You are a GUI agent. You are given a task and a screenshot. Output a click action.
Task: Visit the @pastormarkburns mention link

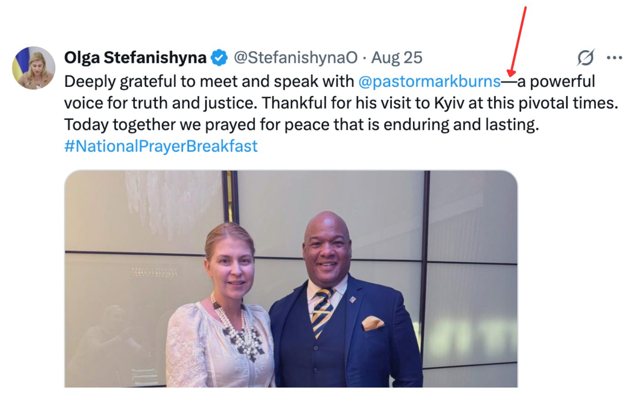(x=430, y=82)
